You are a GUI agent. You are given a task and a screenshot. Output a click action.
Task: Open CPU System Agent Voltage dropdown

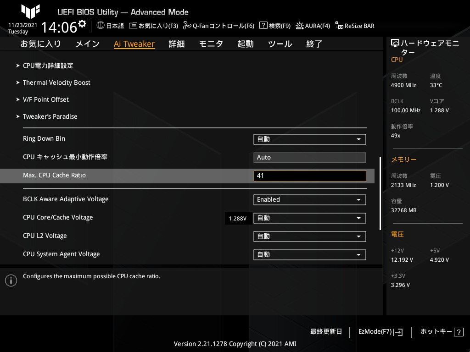(310, 255)
